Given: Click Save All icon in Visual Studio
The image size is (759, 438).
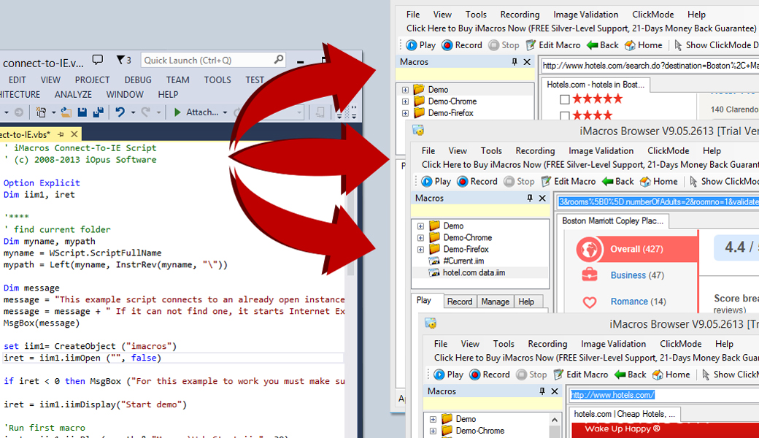Looking at the screenshot, I should coord(99,112).
